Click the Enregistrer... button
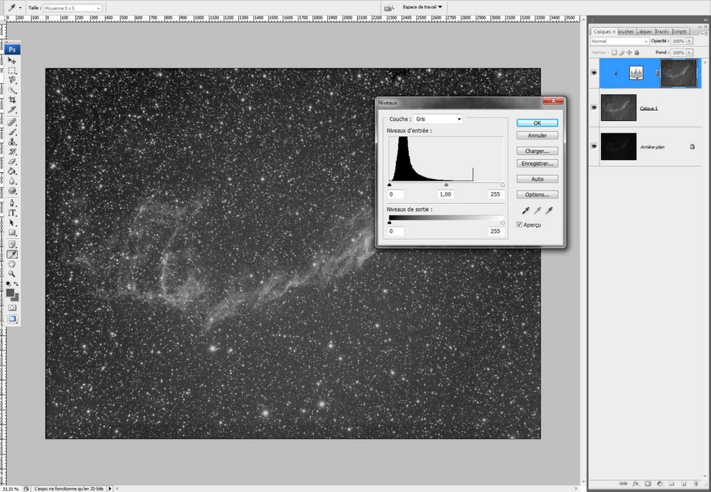 (x=538, y=164)
